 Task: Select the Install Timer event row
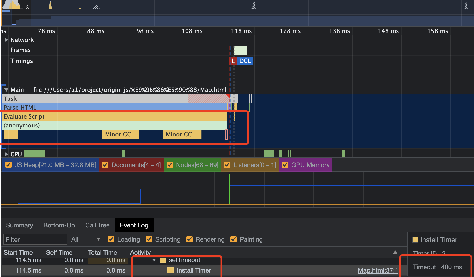(204, 270)
